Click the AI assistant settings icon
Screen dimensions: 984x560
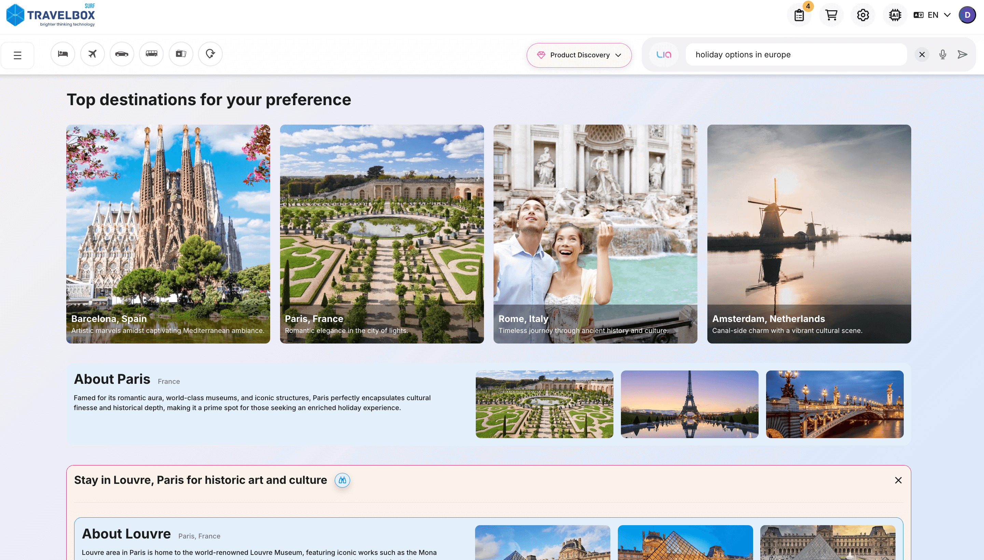click(x=894, y=15)
